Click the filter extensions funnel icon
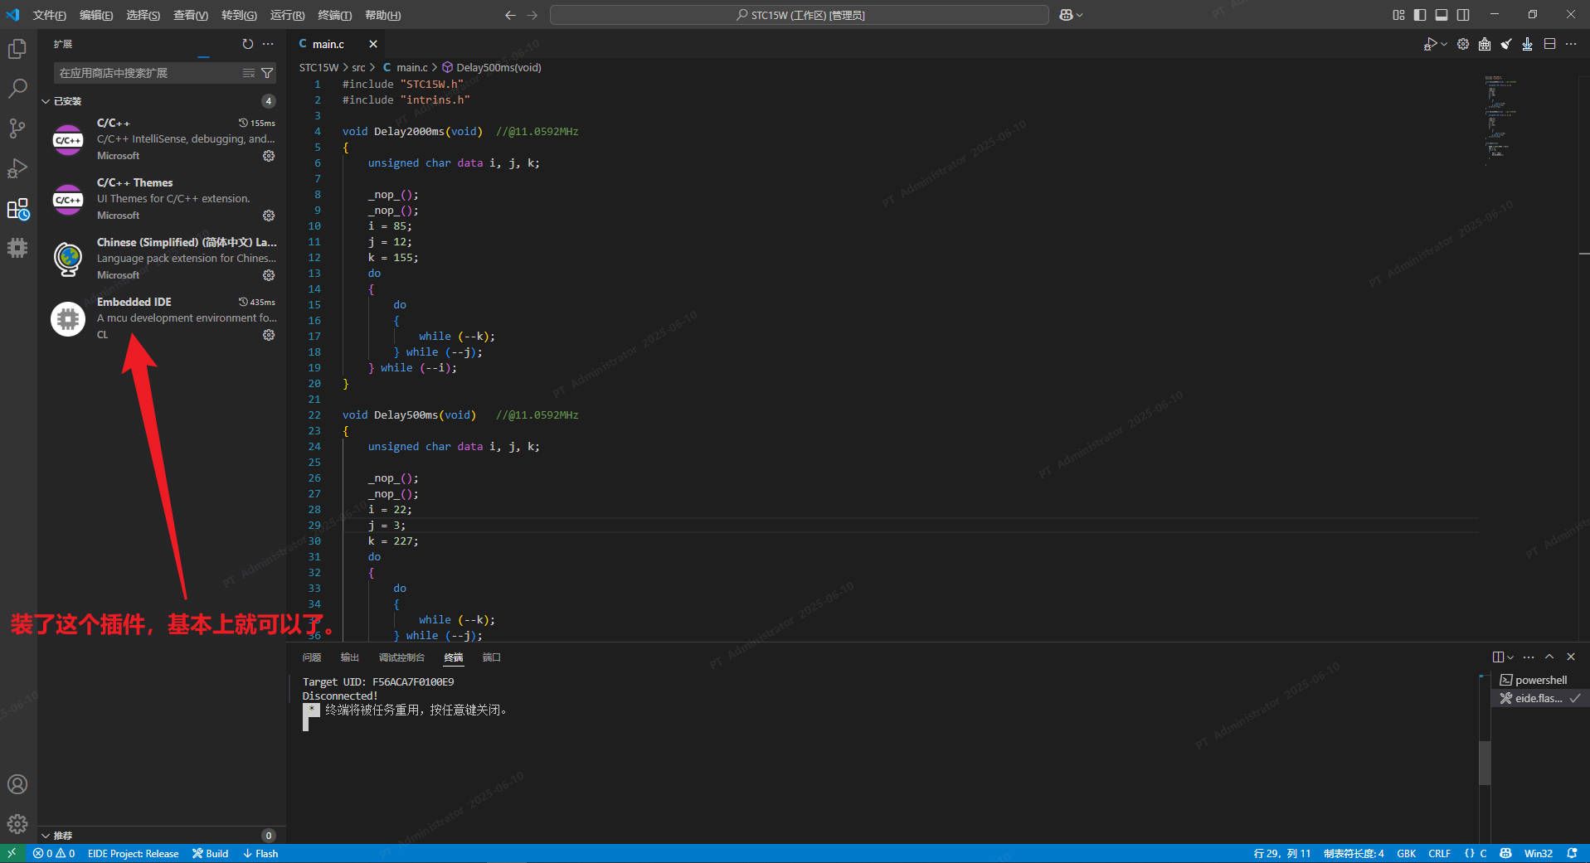Image resolution: width=1590 pixels, height=863 pixels. click(267, 73)
